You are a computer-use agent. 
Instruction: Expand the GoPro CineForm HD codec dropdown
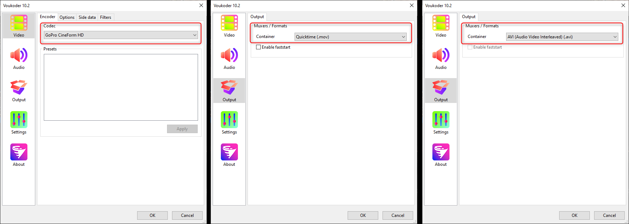[x=121, y=35]
